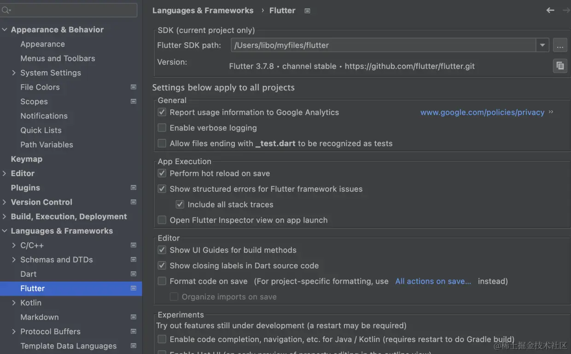Click the project icon next to Plugins
571x354 pixels.
[134, 188]
